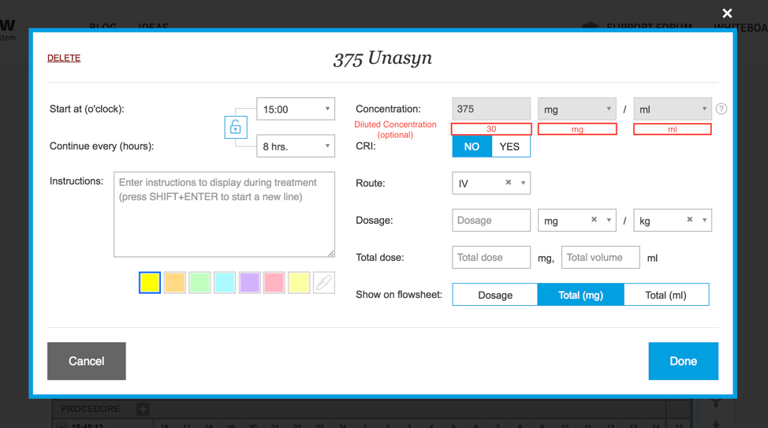Open the Start at 15:00 dropdown
Viewport: 768px width, 428px height.
296,110
